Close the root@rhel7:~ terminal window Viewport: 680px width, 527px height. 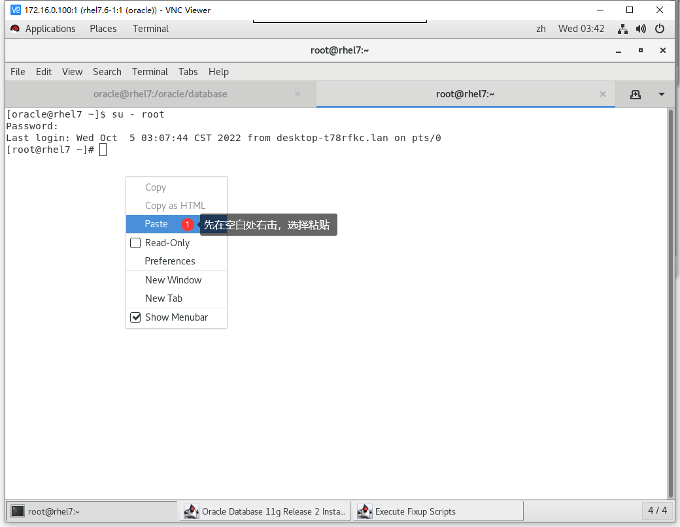click(662, 51)
